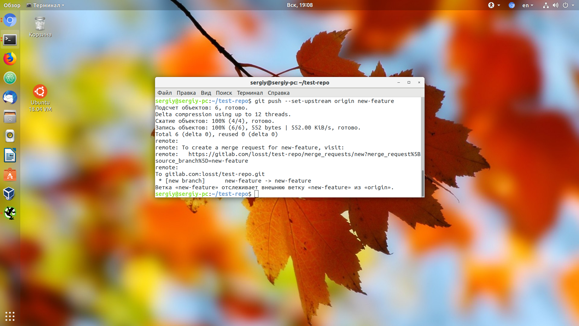The image size is (579, 326).
Task: Launch VirtualBox from the dock
Action: 10,194
